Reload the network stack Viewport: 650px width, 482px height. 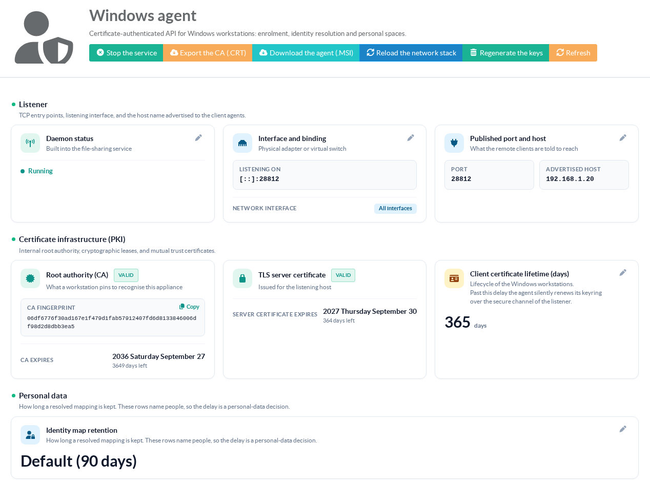(x=411, y=53)
